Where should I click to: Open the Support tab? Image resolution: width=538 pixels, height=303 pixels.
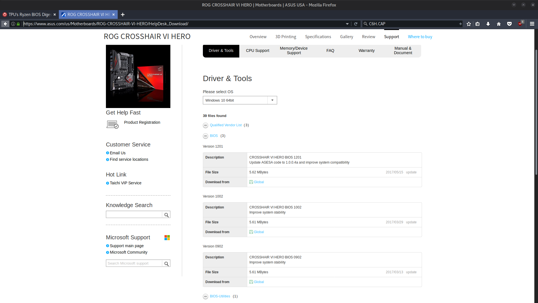pyautogui.click(x=391, y=37)
